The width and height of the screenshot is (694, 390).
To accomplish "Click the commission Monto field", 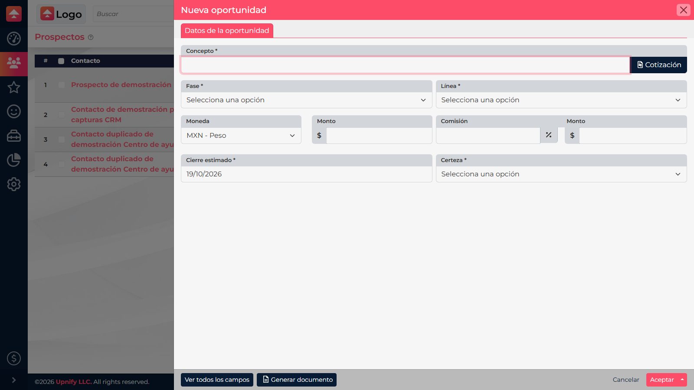I will click(x=633, y=136).
